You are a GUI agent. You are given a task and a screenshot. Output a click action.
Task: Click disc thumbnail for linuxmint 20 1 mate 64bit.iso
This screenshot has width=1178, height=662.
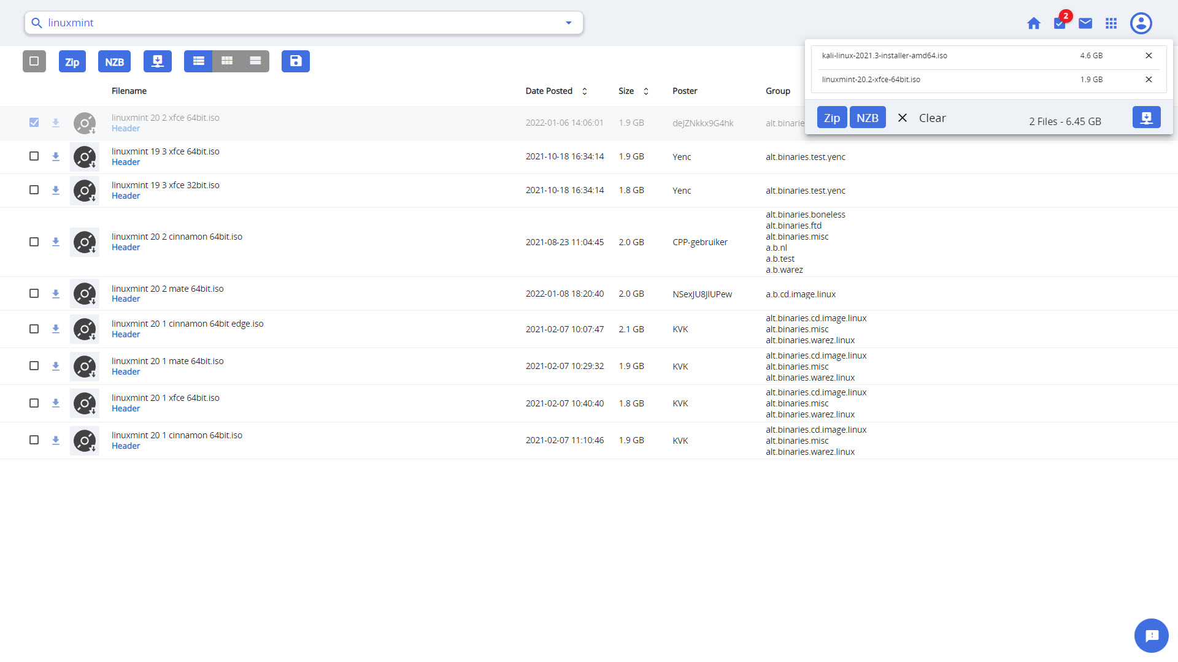(85, 367)
